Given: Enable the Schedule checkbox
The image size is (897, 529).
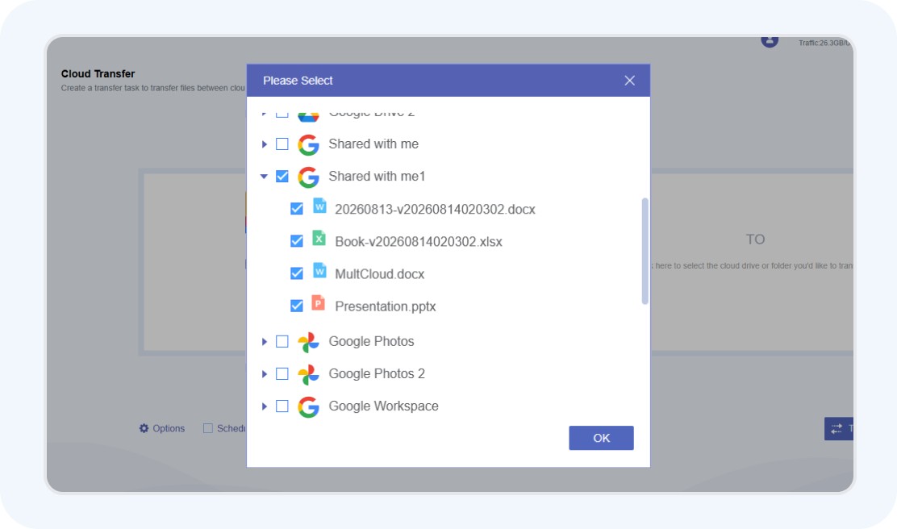Looking at the screenshot, I should [x=208, y=428].
